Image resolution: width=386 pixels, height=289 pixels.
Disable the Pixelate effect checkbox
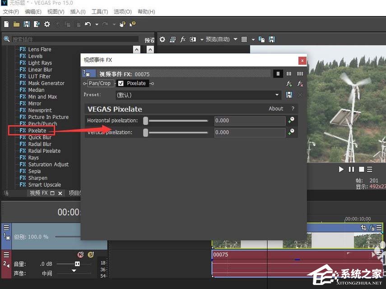pyautogui.click(x=121, y=83)
